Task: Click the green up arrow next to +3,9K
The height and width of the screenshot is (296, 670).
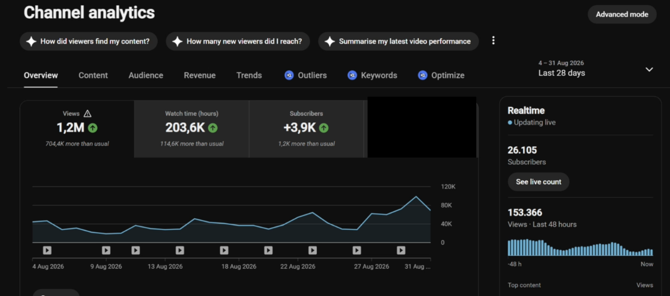Action: point(324,128)
